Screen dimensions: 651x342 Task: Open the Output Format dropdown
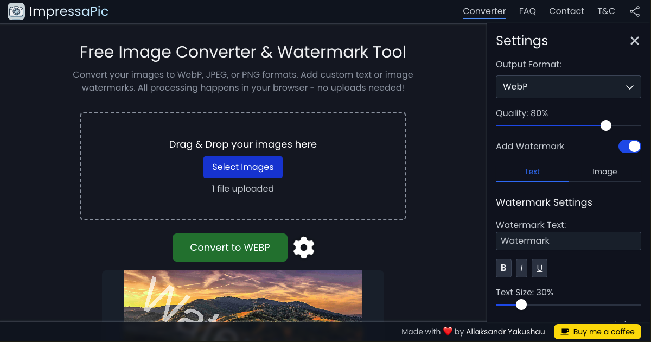click(x=568, y=87)
